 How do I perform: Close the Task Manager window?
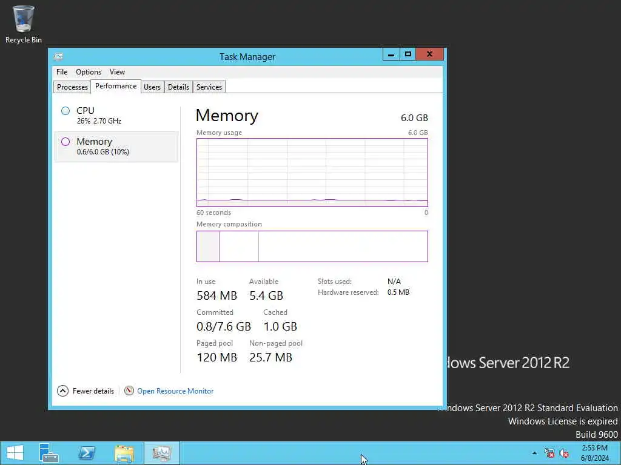click(x=430, y=54)
